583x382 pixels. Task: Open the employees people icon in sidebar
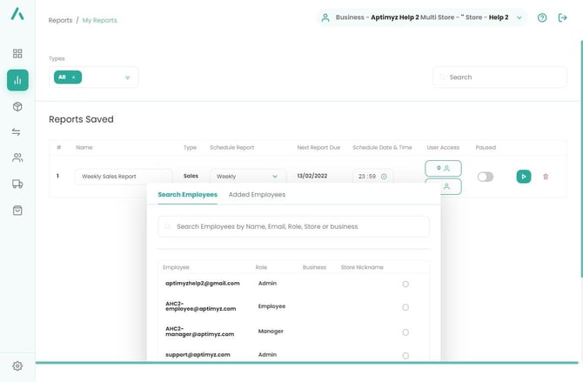click(17, 158)
